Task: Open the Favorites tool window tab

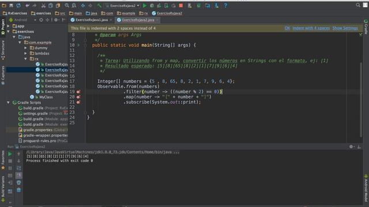Action: (x=3, y=160)
